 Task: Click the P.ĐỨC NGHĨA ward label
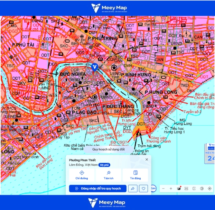coord(71,74)
